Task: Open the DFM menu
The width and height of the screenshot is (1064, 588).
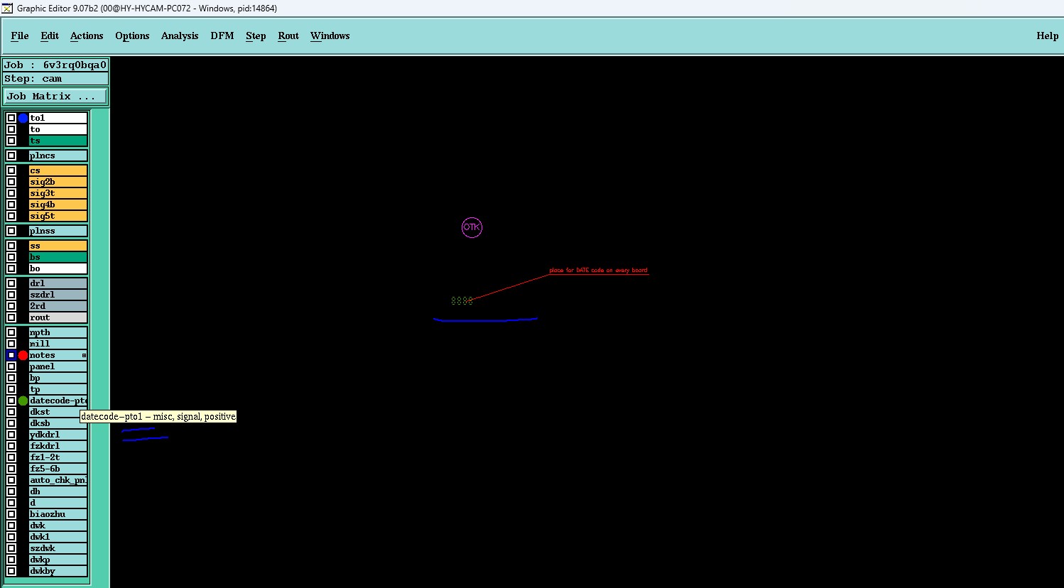Action: [x=222, y=36]
